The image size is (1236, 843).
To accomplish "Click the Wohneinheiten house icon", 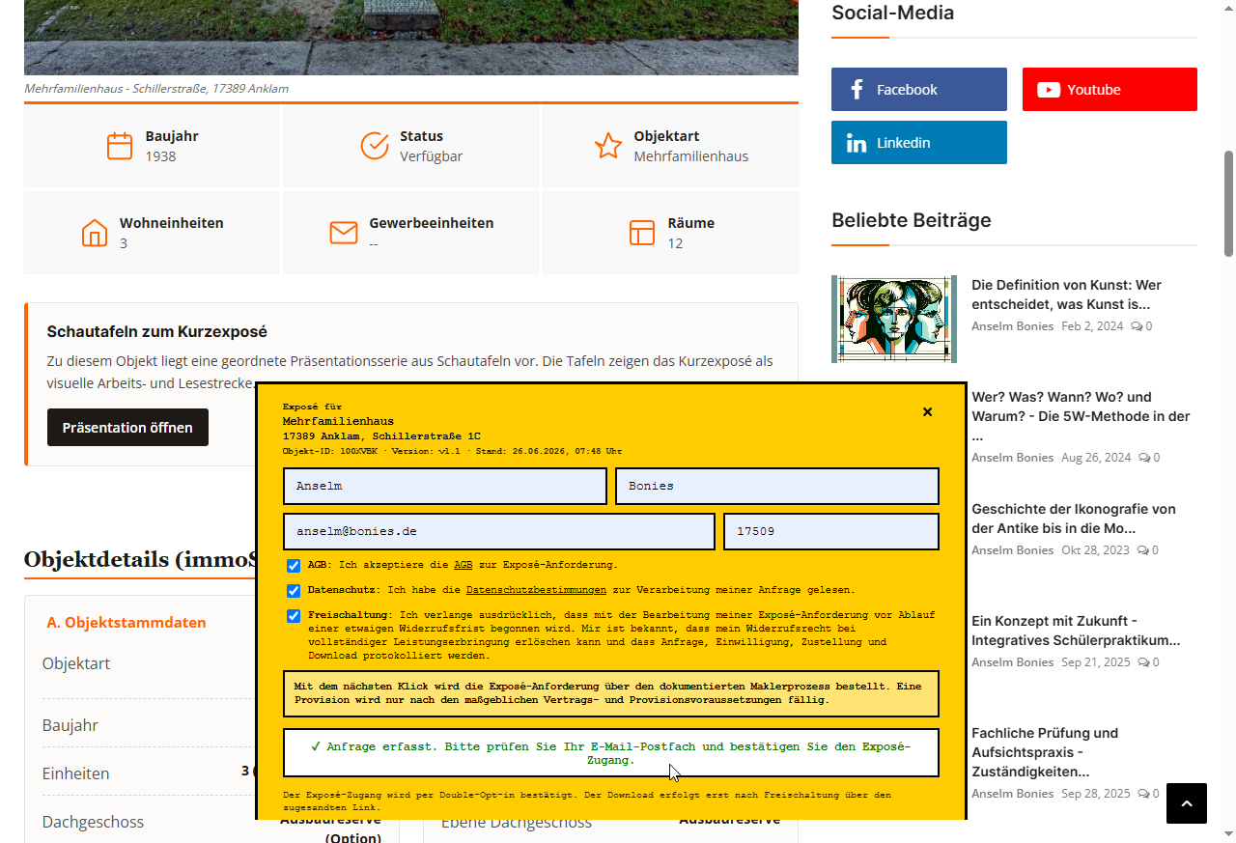I will [95, 233].
